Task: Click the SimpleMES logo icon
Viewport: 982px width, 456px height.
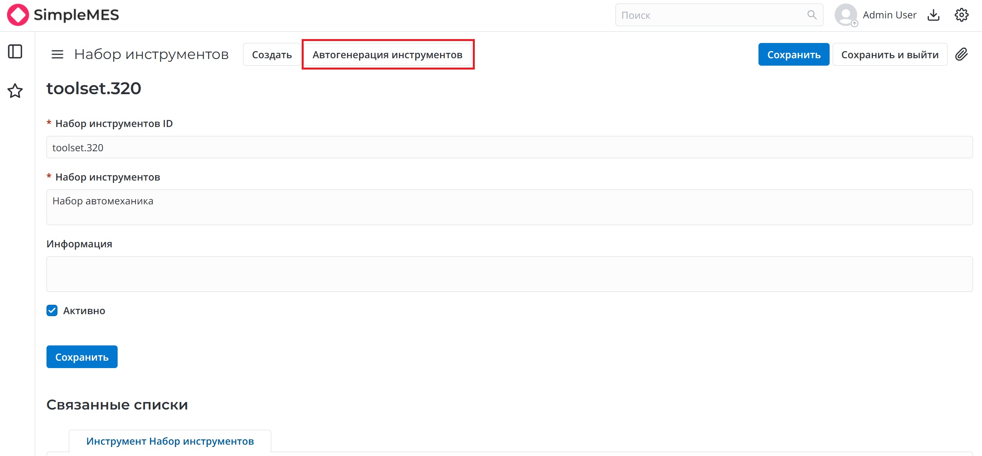Action: (18, 15)
